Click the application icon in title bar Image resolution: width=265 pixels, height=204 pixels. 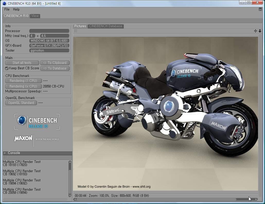pyautogui.click(x=4, y=3)
